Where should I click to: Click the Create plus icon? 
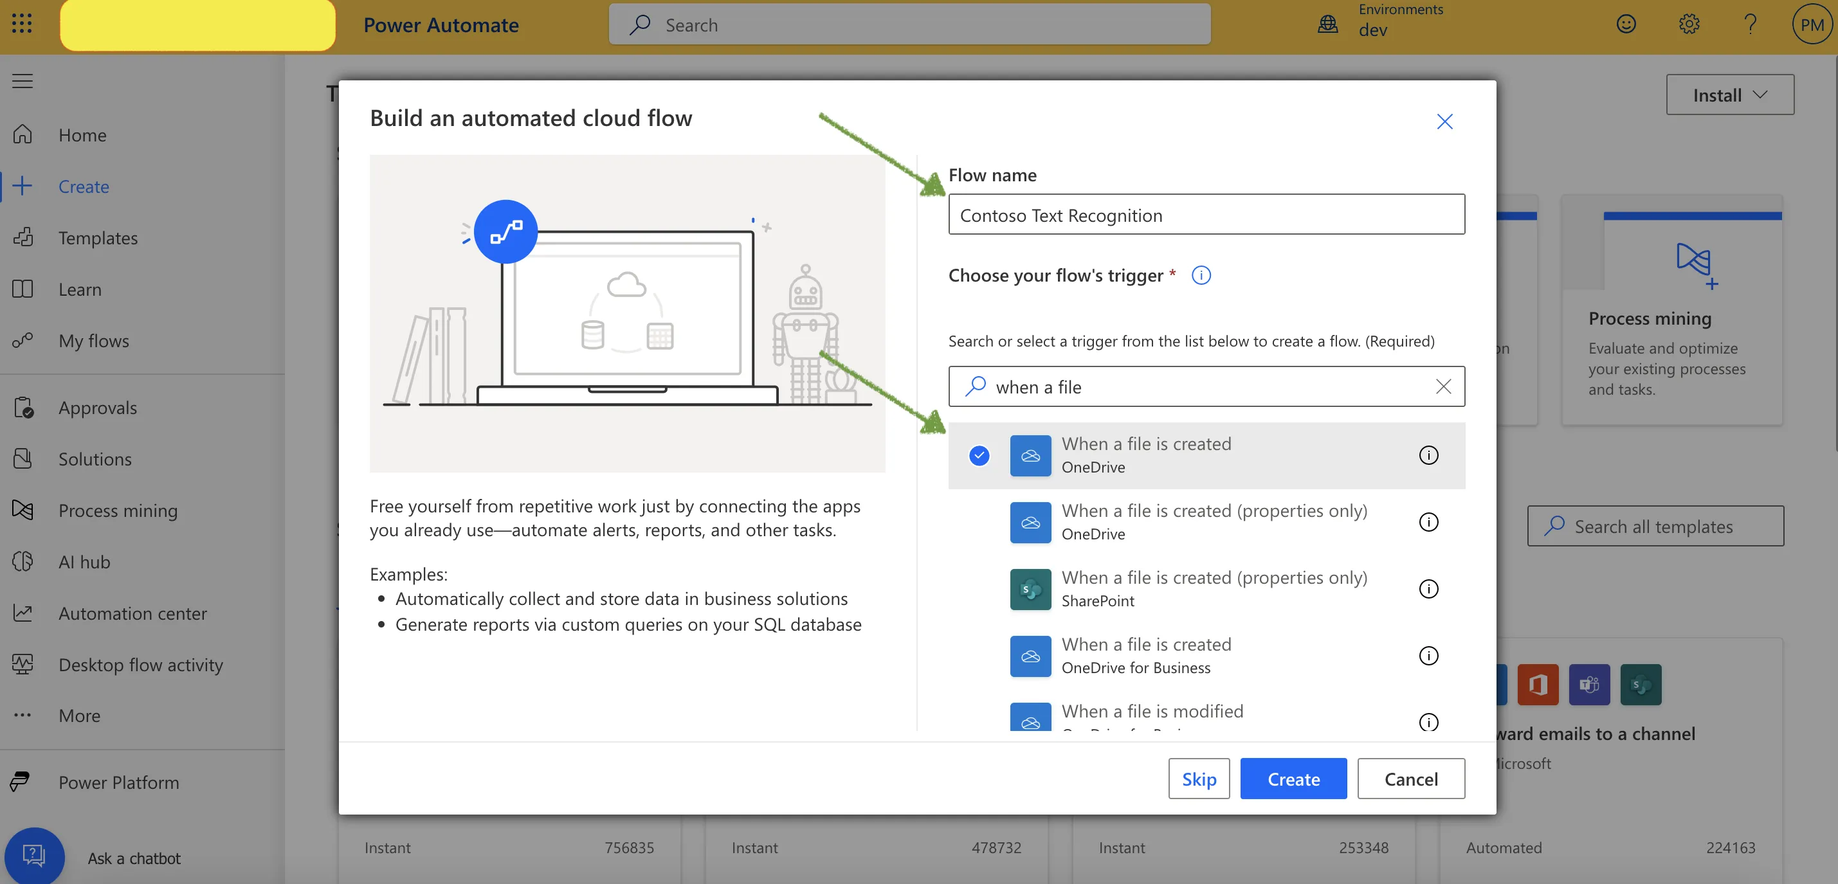pos(23,186)
